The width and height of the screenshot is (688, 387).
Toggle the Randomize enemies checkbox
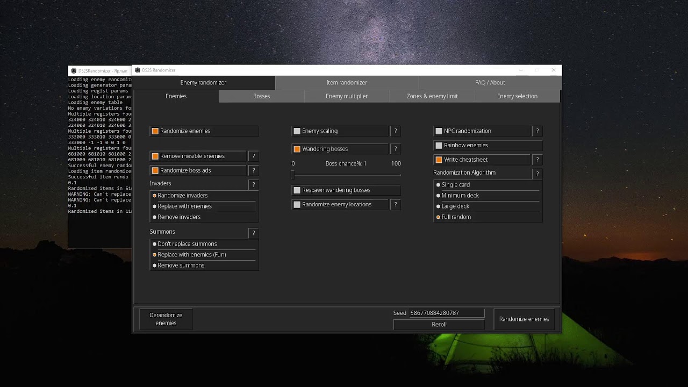click(155, 131)
